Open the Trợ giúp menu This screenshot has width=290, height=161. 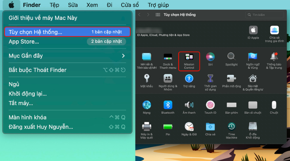point(158,5)
